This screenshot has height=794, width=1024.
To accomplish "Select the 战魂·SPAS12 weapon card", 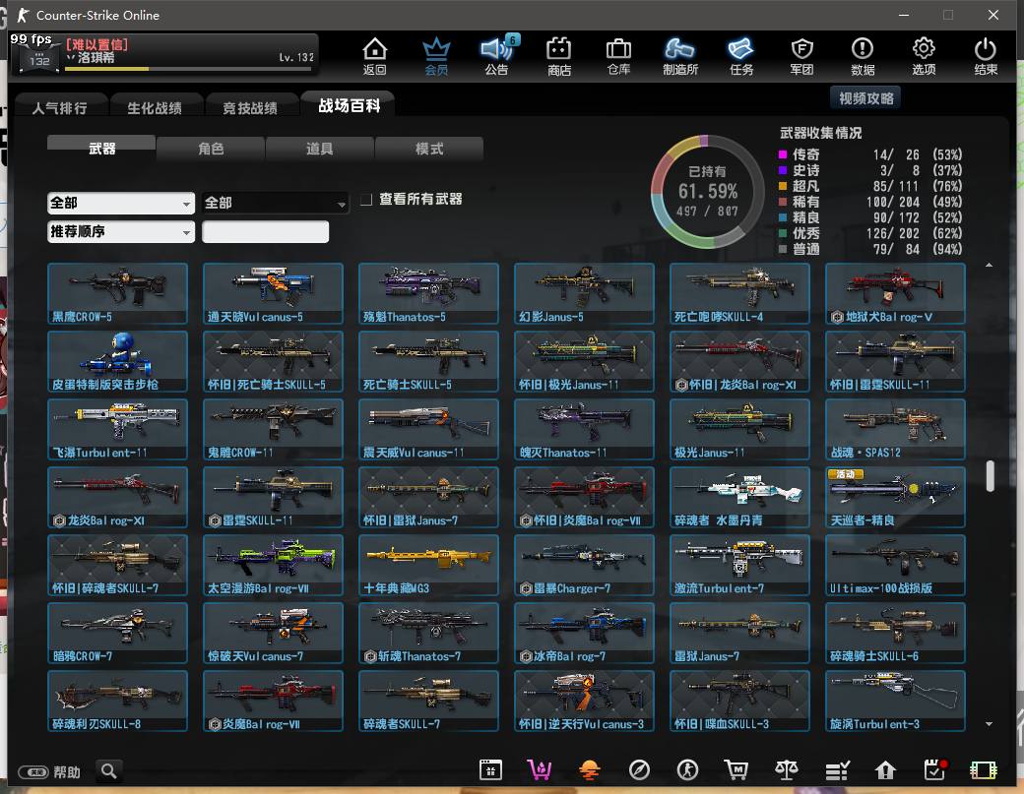I will tap(895, 429).
